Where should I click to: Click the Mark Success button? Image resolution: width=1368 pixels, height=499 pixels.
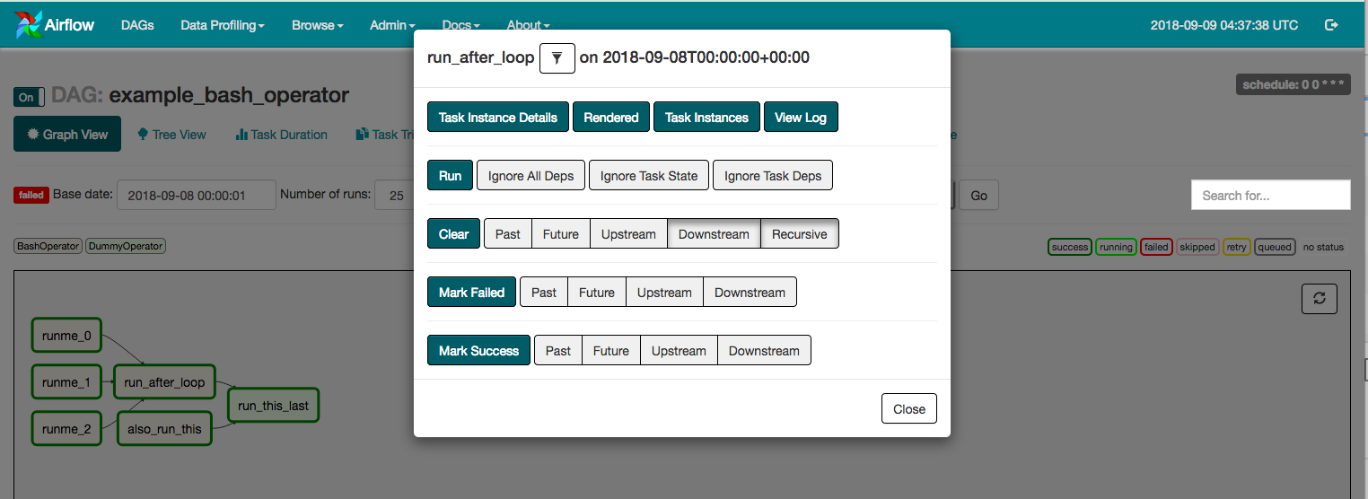[x=478, y=351]
